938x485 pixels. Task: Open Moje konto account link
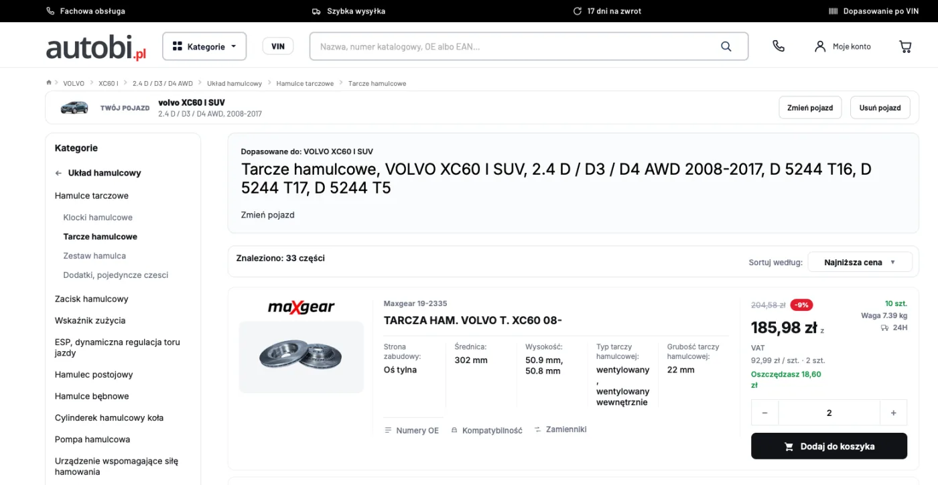click(x=843, y=46)
